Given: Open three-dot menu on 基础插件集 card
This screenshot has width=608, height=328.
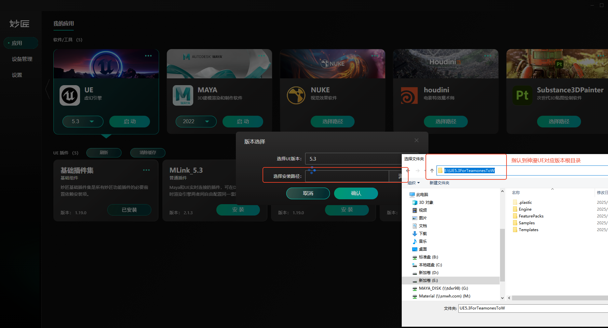Looking at the screenshot, I should [146, 170].
